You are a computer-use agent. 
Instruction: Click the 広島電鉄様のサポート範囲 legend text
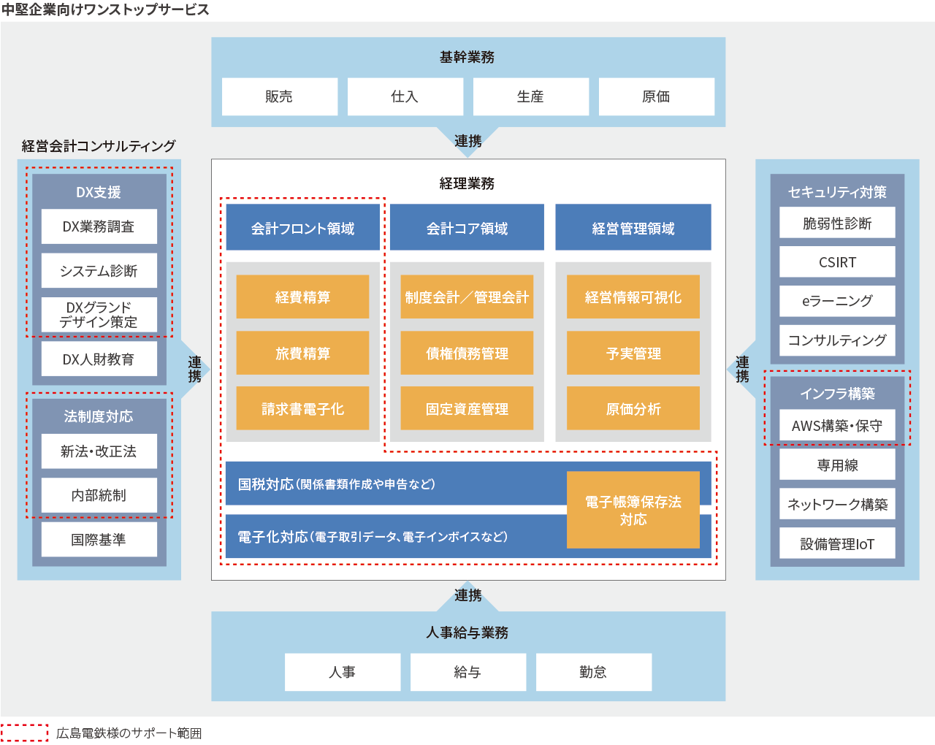coord(129,733)
